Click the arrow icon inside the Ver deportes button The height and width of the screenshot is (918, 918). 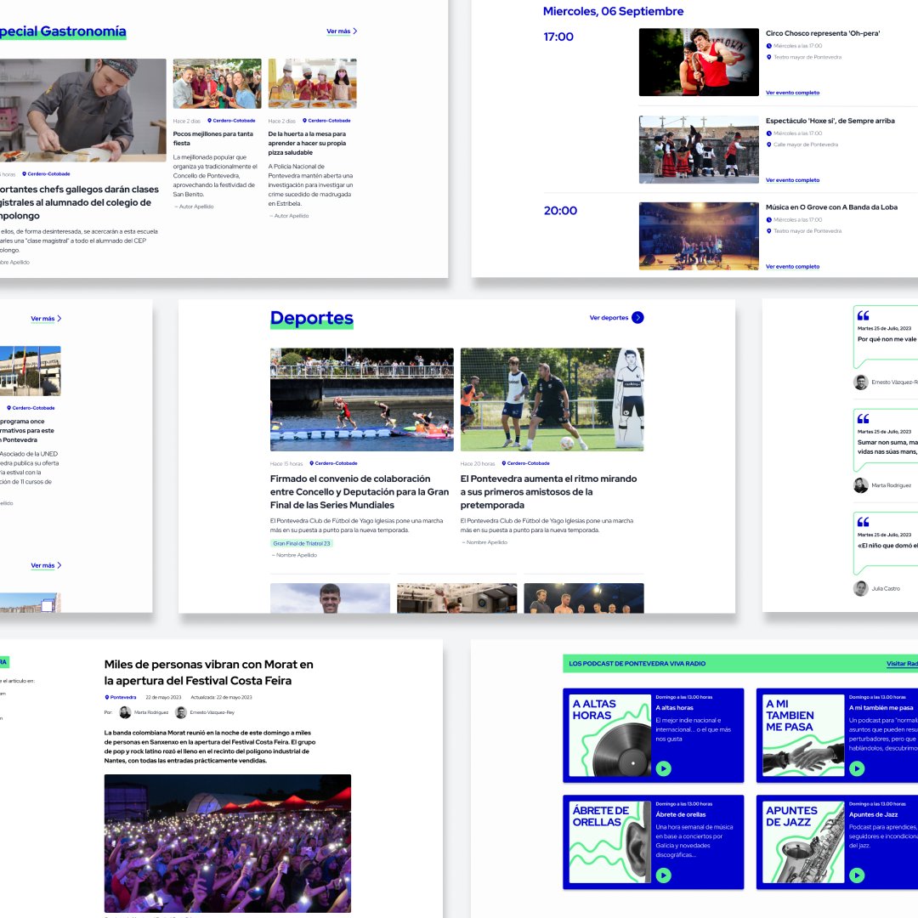pyautogui.click(x=637, y=318)
